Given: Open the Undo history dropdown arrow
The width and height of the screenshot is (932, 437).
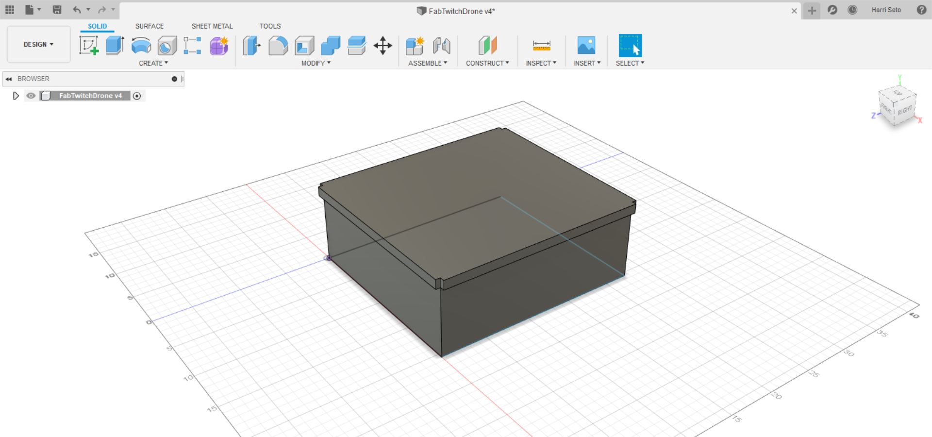Looking at the screenshot, I should (x=88, y=10).
